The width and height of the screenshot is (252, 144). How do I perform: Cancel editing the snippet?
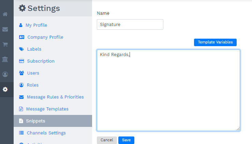point(107,140)
